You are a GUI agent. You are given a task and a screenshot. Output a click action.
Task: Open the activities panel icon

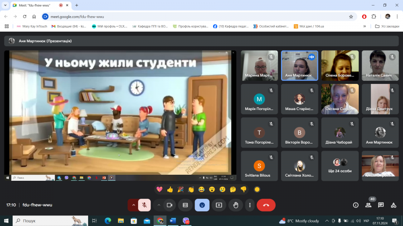393,205
